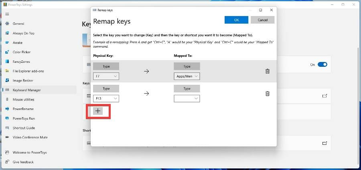Click the PowerRename icon
Image resolution: width=361 pixels, height=170 pixels.
7,109
